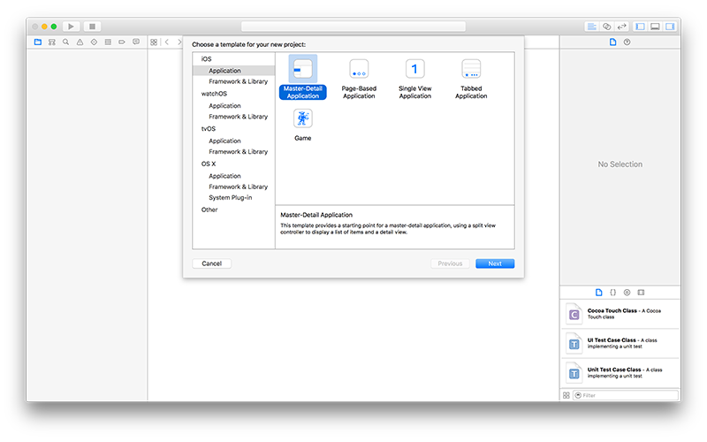Open the Project navigator folder icon
The width and height of the screenshot is (707, 442).
tap(38, 42)
